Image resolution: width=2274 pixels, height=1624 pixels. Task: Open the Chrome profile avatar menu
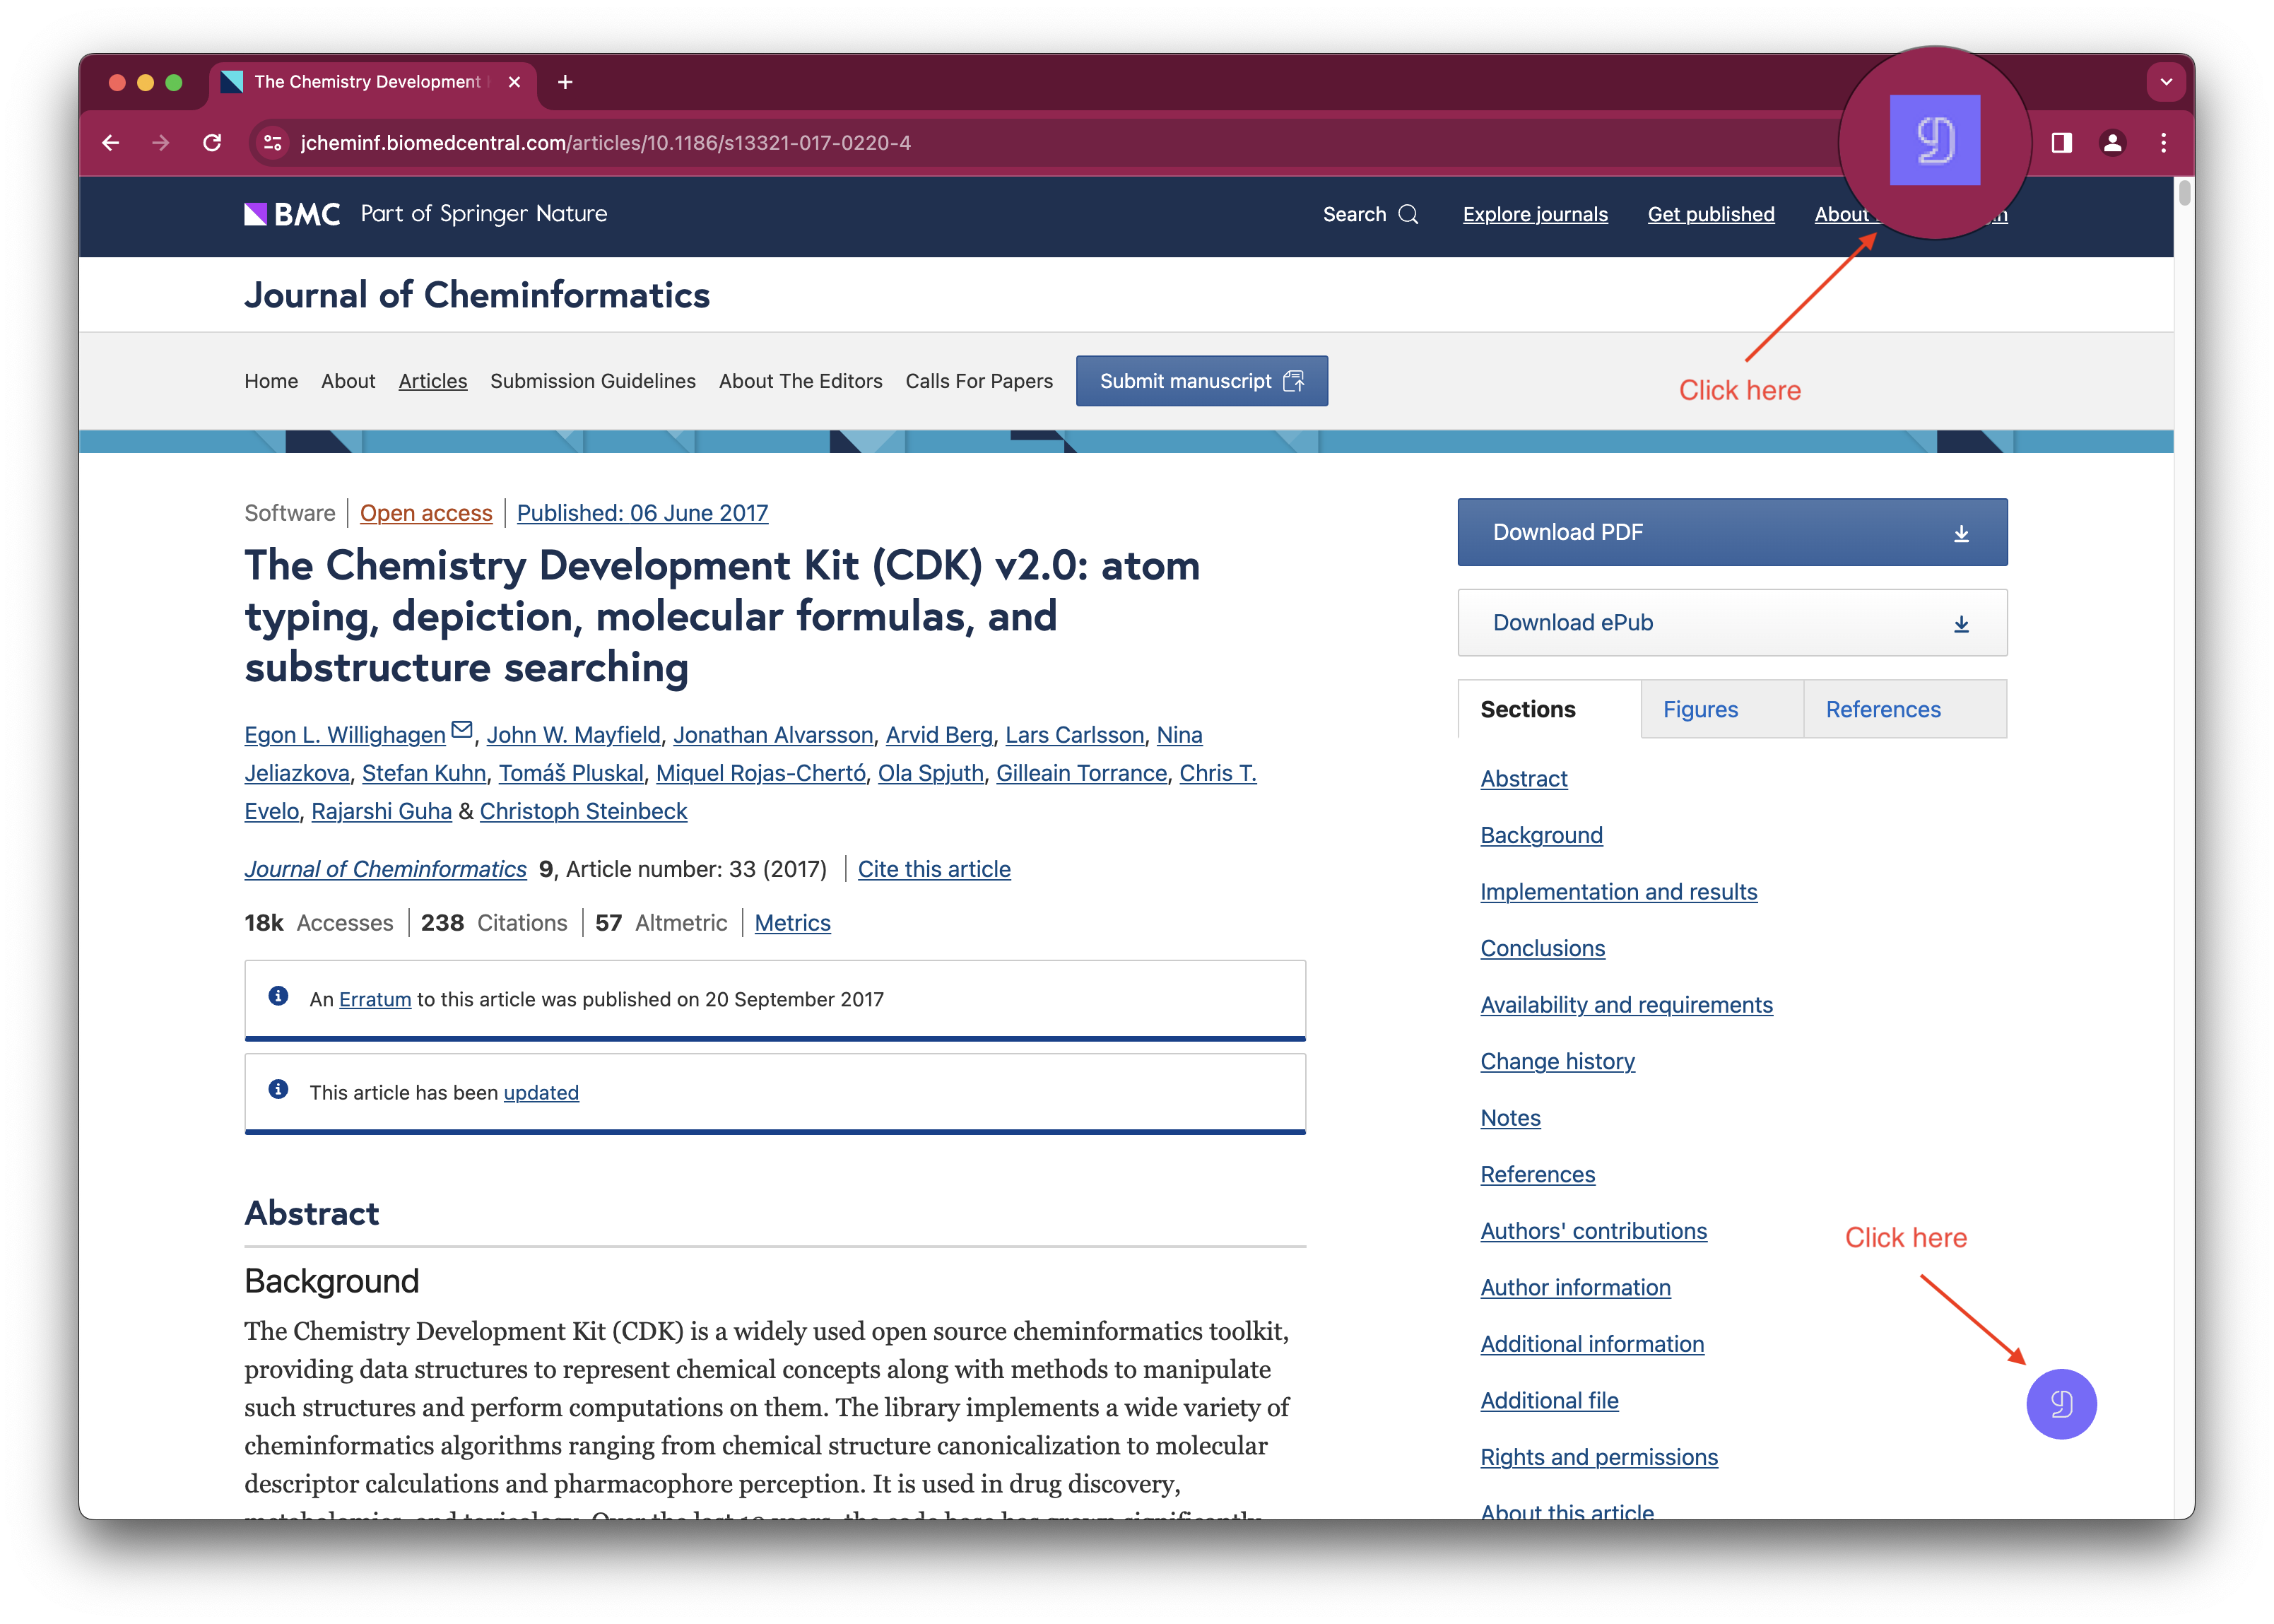[x=2112, y=143]
